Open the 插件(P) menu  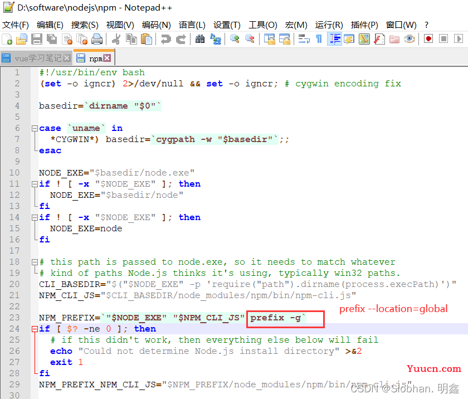tap(364, 25)
